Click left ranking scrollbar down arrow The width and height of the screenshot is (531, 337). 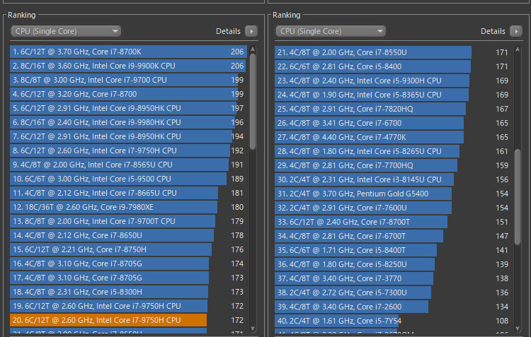point(253,329)
